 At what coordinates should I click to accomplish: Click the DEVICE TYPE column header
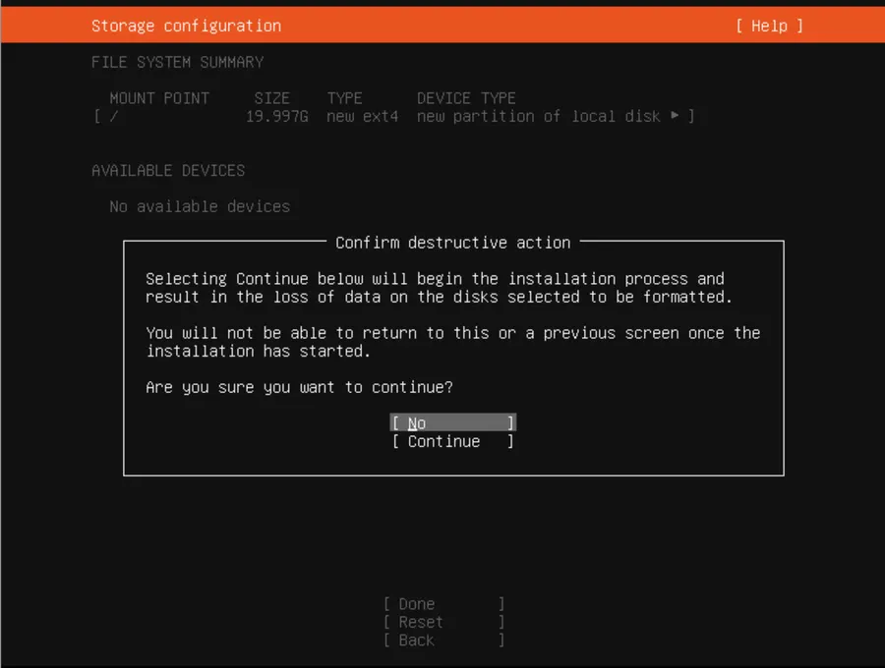pyautogui.click(x=466, y=98)
